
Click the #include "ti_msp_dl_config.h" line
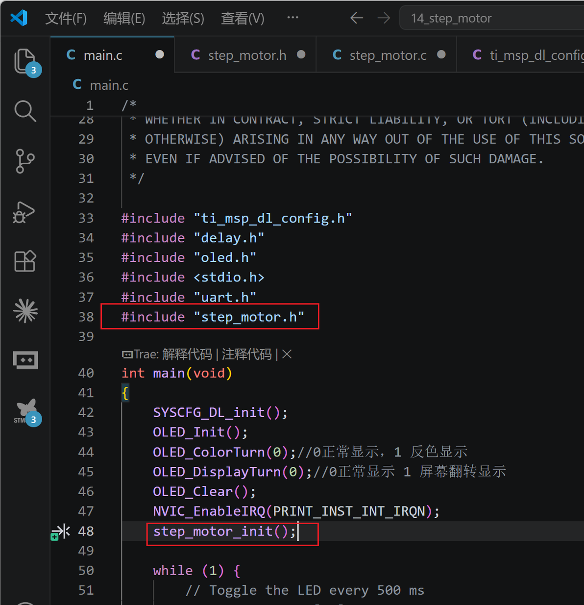click(237, 218)
